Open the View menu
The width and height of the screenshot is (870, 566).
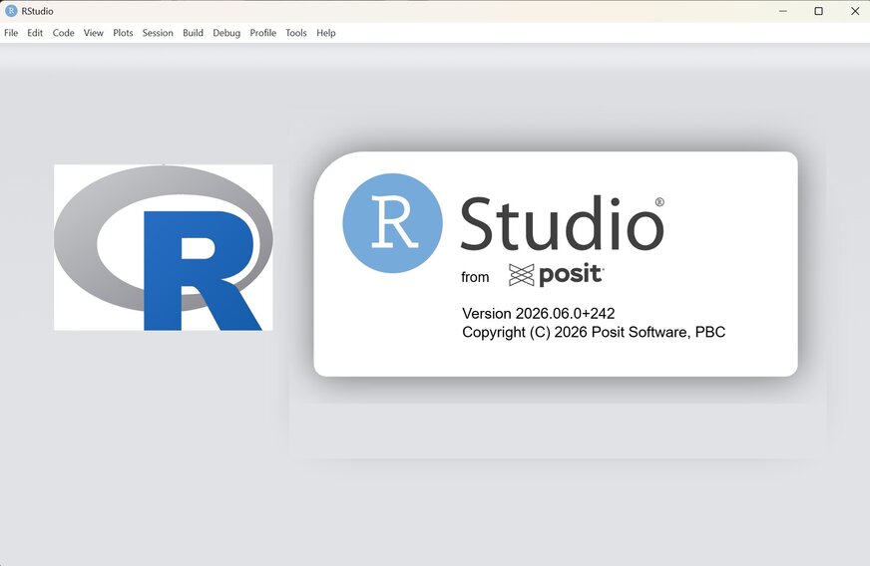pyautogui.click(x=93, y=33)
